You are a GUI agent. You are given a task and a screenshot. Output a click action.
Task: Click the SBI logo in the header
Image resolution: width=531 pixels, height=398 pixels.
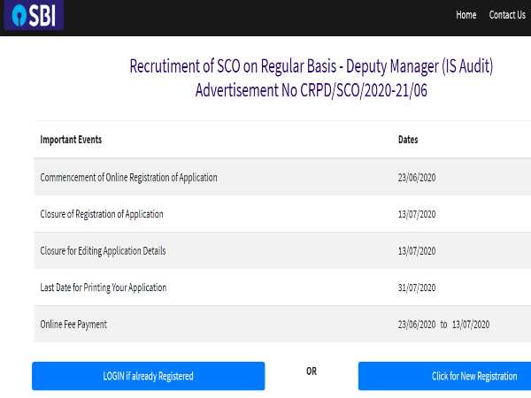34,16
